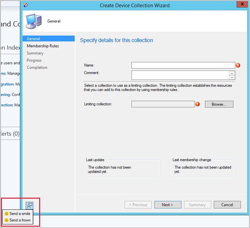
Task: Click the error icon beside Name field
Action: [x=238, y=65]
